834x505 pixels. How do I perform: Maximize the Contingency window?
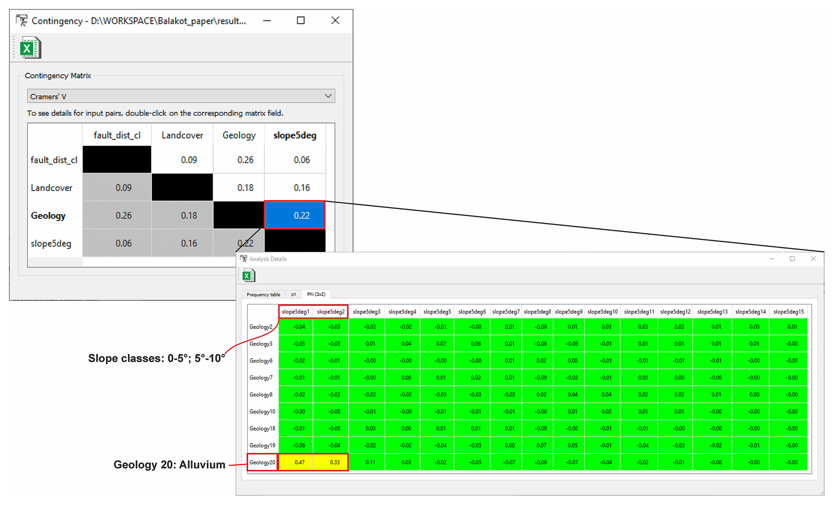301,20
